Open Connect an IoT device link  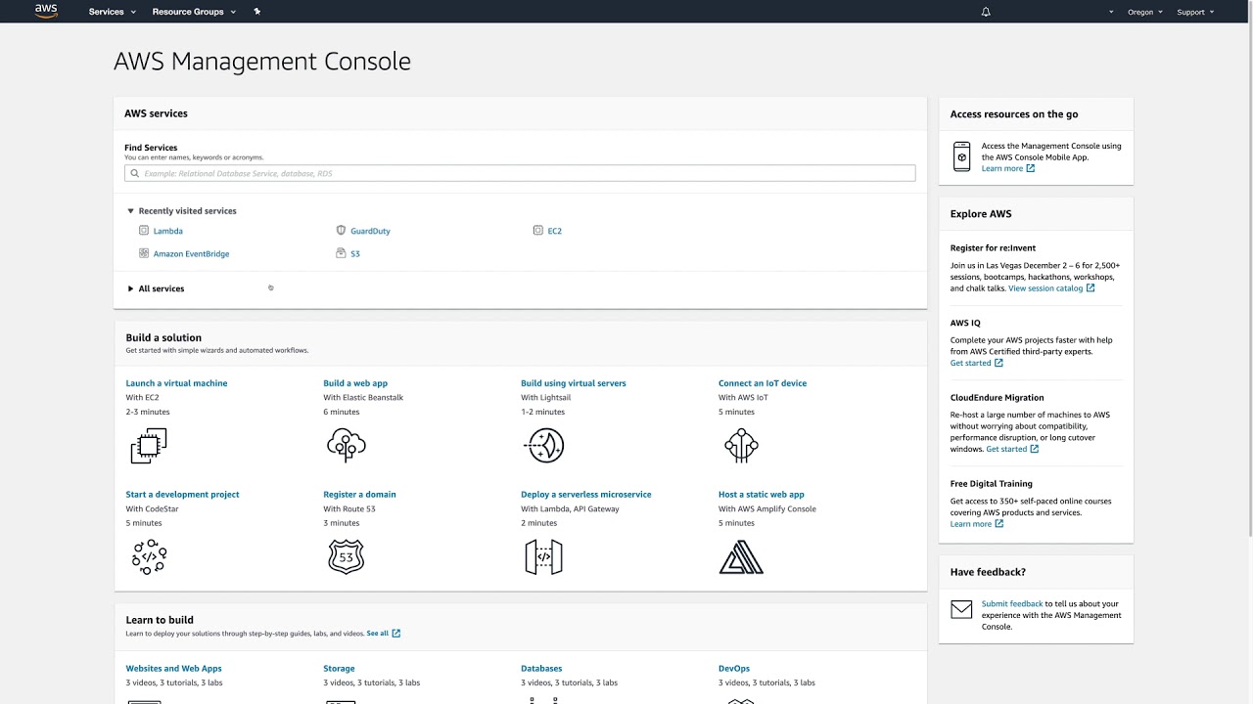pyautogui.click(x=763, y=383)
